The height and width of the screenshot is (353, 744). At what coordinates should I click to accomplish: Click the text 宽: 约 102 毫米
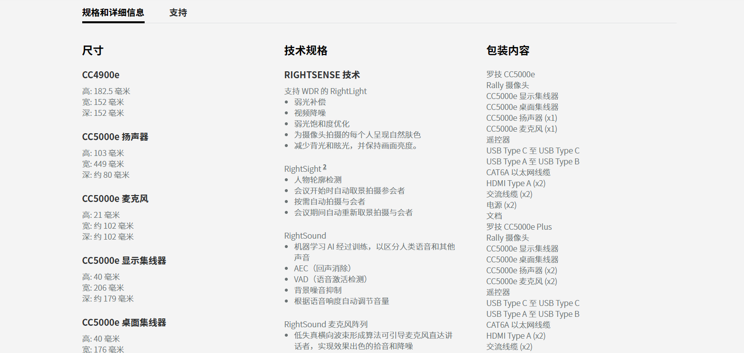(x=108, y=226)
